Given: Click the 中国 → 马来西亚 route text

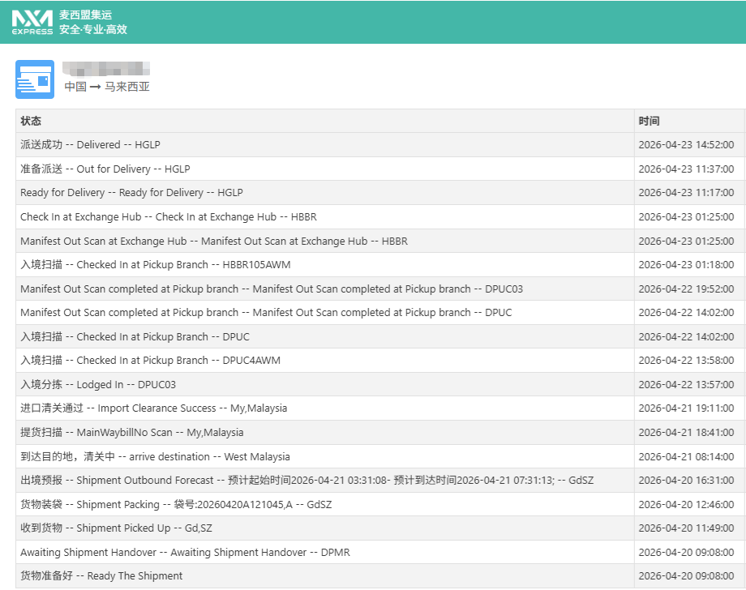Looking at the screenshot, I should (107, 87).
